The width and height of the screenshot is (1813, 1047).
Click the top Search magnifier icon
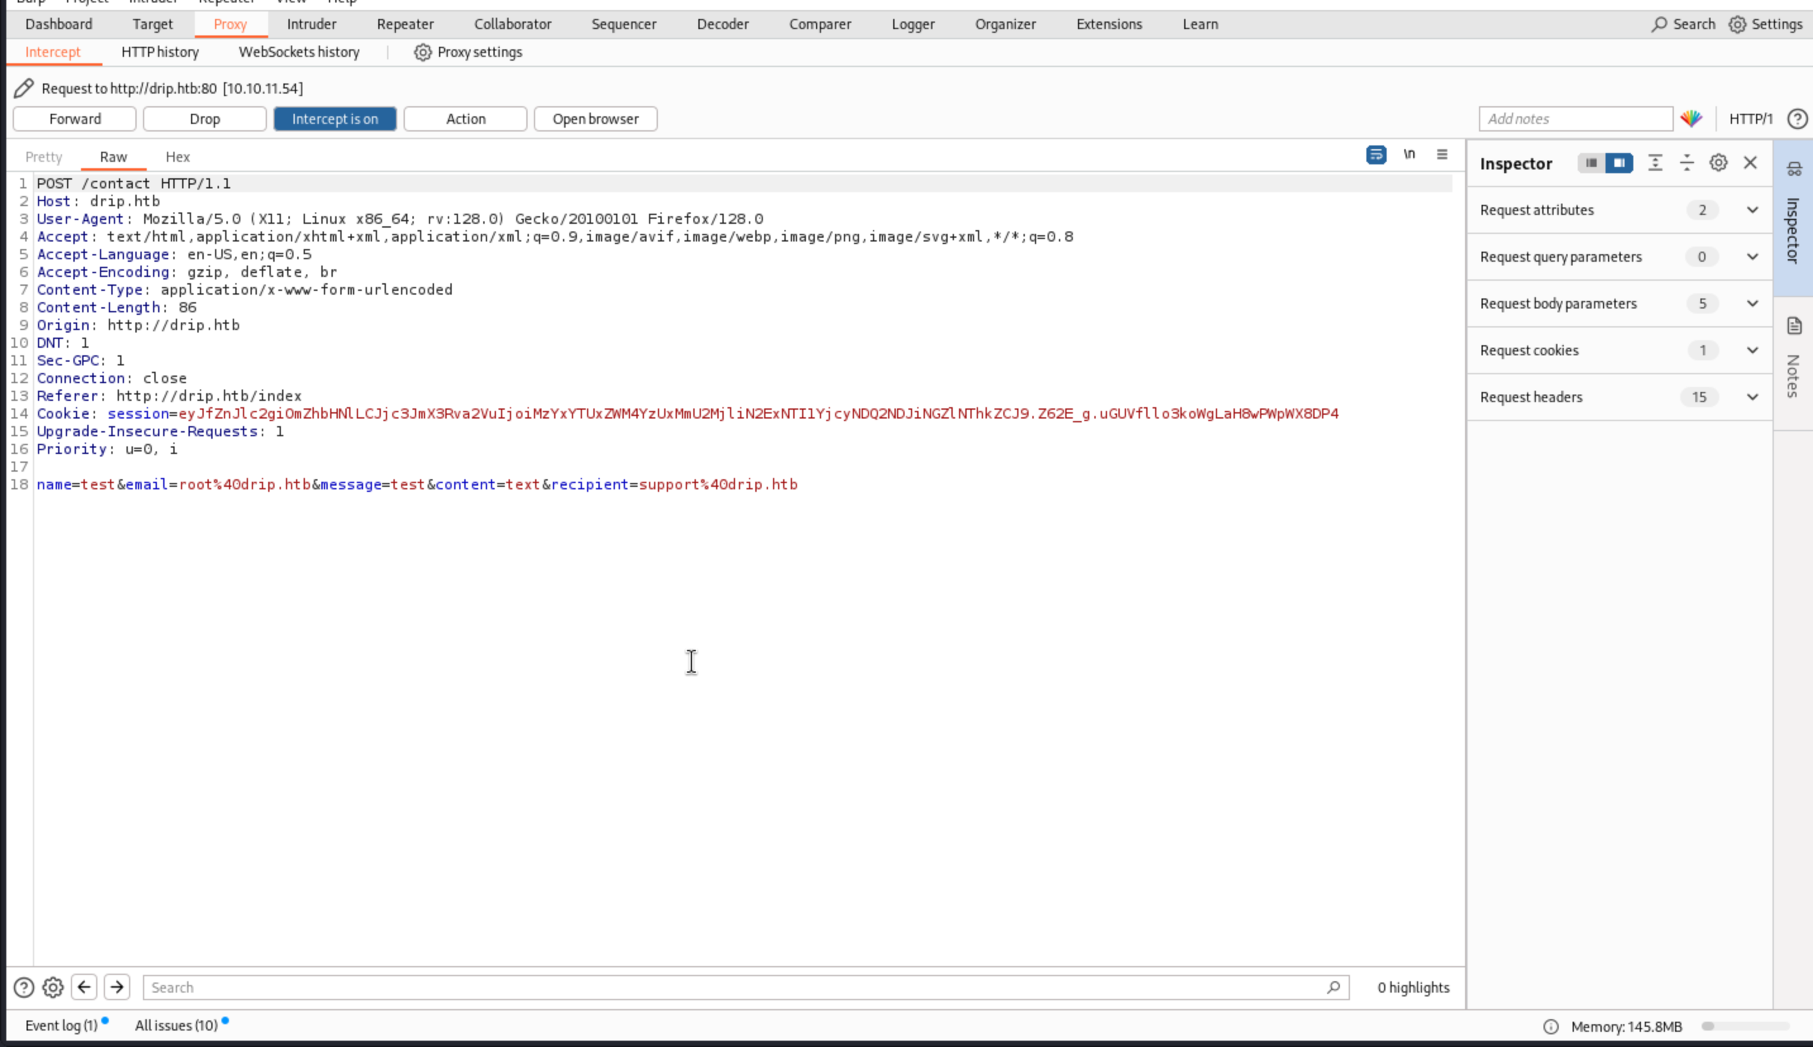point(1659,25)
